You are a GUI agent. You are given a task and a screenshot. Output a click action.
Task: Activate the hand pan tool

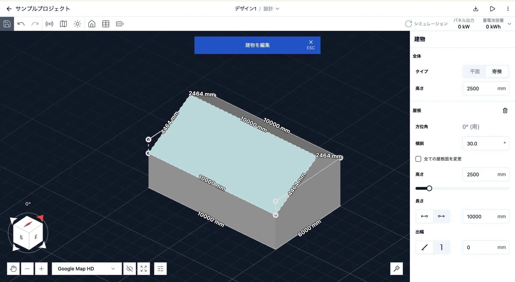13,269
